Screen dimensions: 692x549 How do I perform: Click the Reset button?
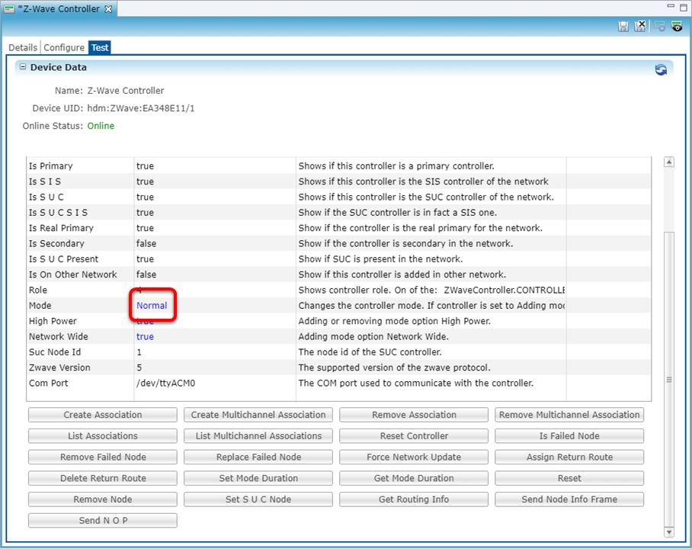[569, 478]
